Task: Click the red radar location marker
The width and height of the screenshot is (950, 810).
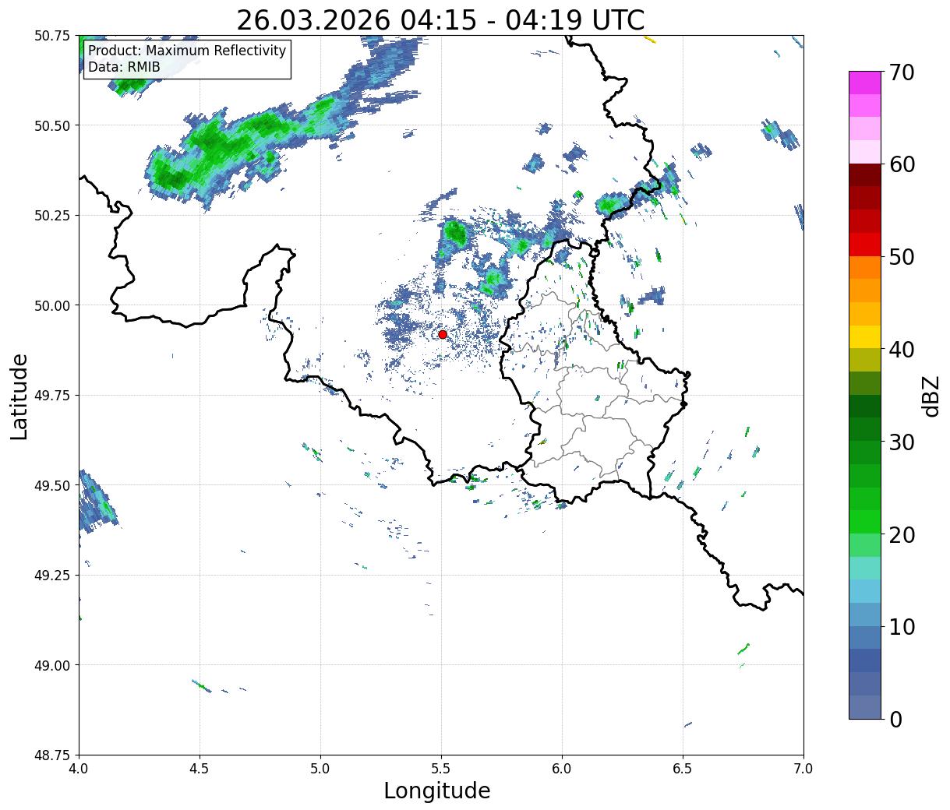Action: (x=443, y=334)
